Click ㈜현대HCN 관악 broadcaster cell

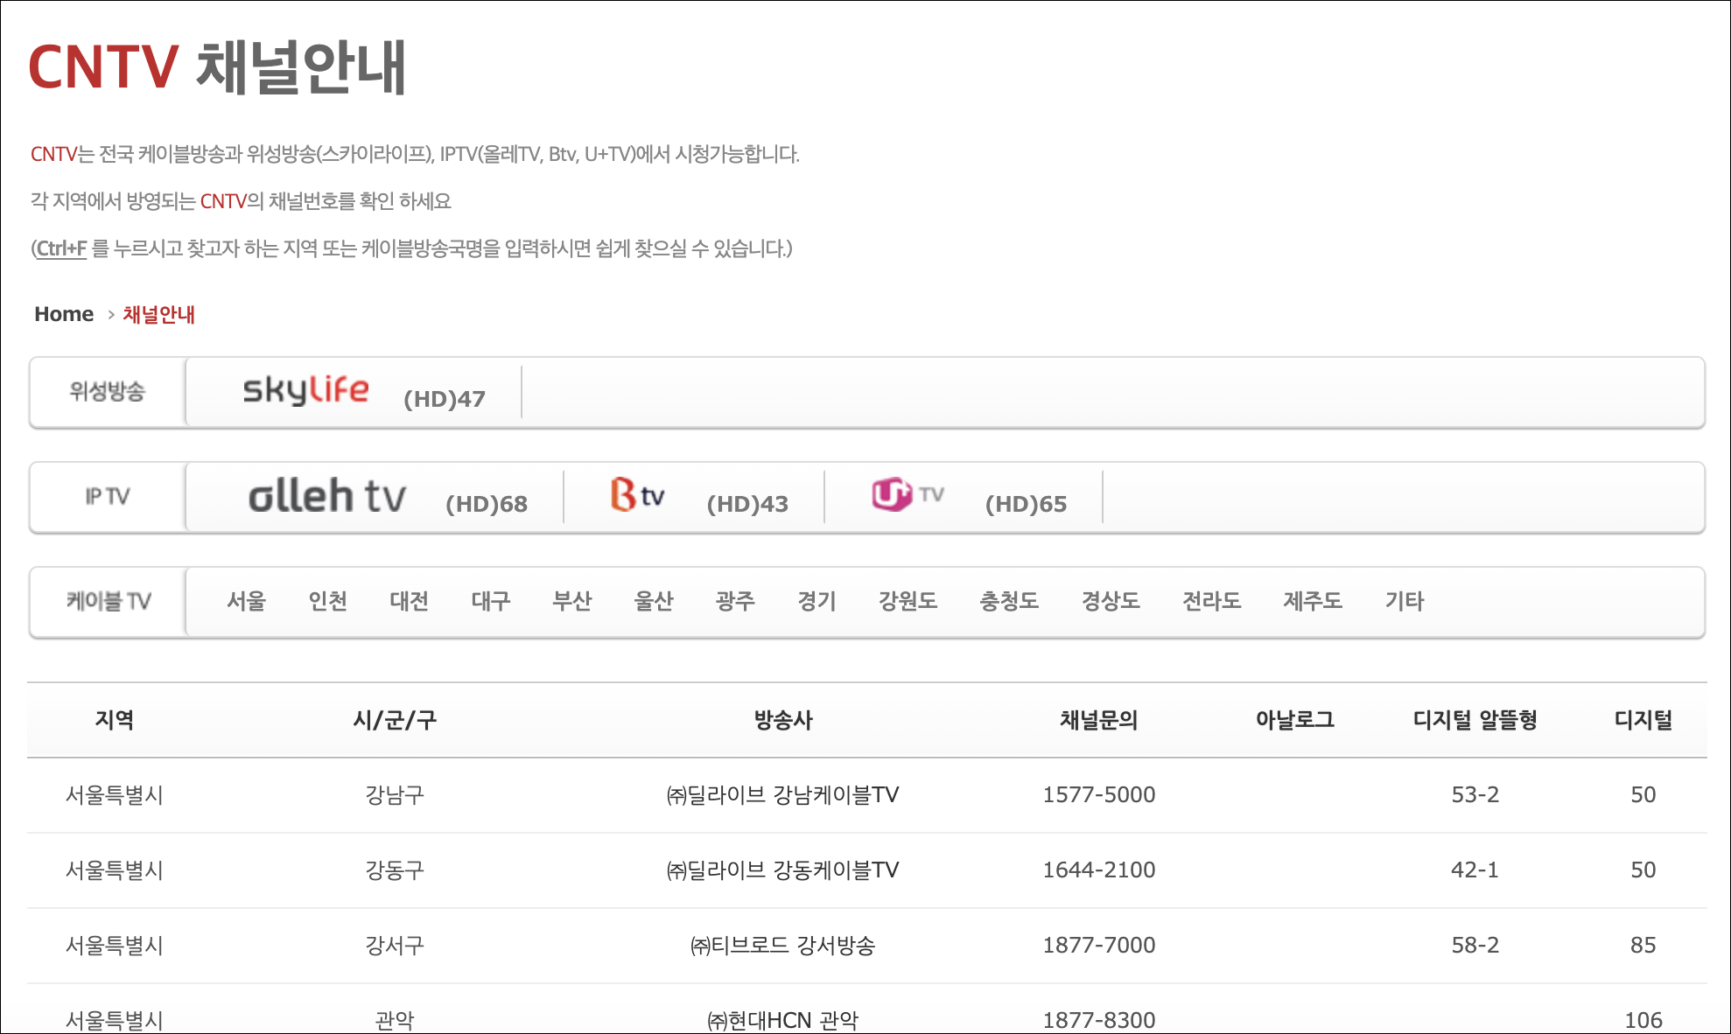(783, 1020)
